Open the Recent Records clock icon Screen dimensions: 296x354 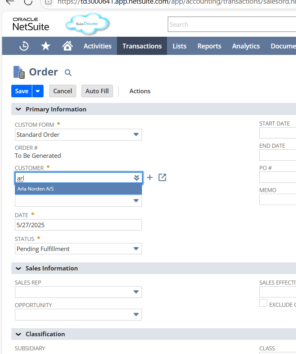point(24,46)
